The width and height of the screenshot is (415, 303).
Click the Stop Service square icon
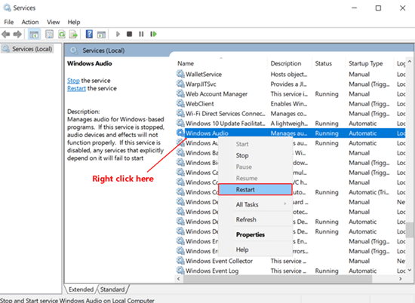[x=130, y=34]
